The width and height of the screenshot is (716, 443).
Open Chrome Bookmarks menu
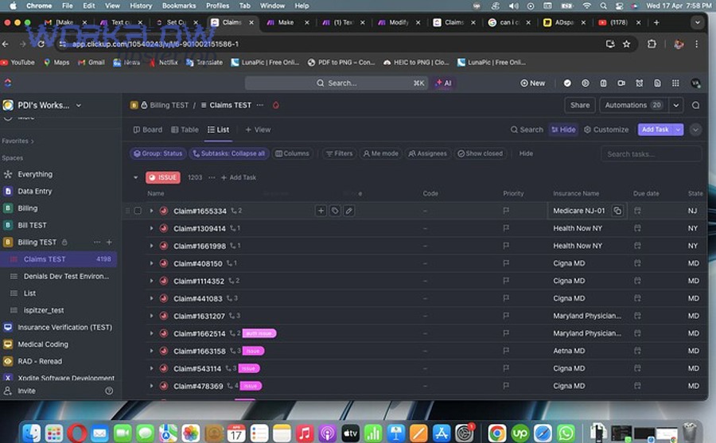tap(179, 6)
